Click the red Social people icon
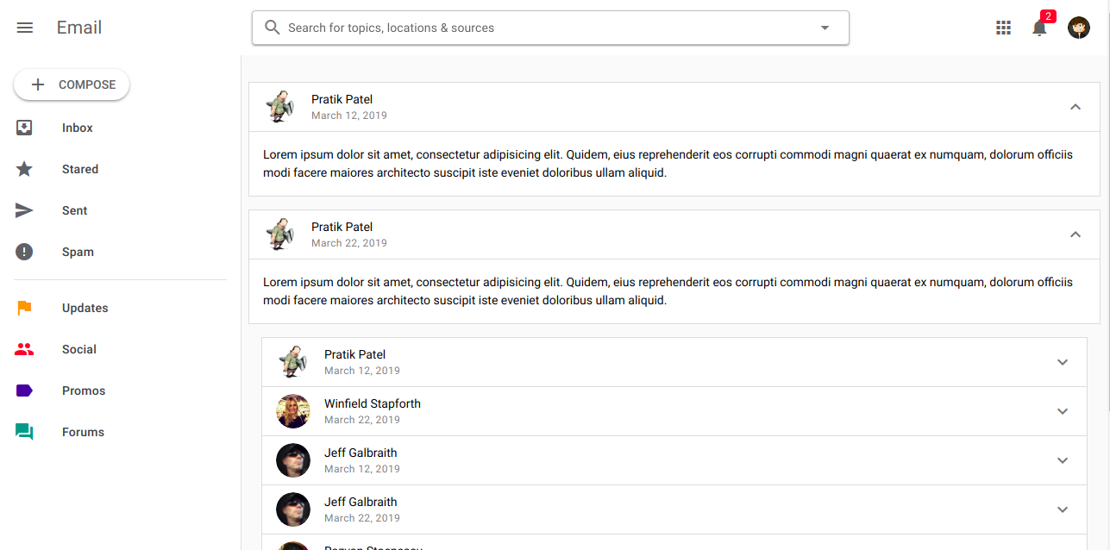Image resolution: width=1110 pixels, height=550 pixels. coord(24,349)
